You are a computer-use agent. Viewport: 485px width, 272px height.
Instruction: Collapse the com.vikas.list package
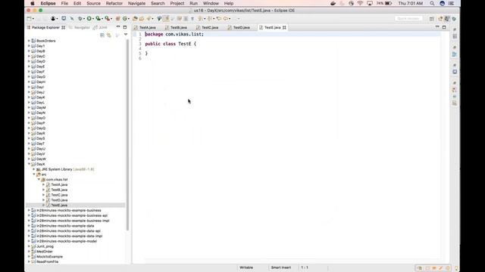[39, 180]
